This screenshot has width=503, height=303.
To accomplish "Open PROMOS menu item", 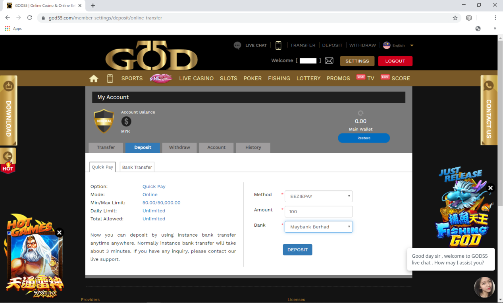I will point(338,79).
